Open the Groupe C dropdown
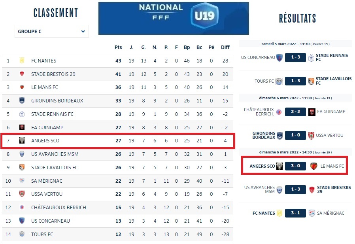This screenshot has height=244, width=355. click(x=51, y=32)
